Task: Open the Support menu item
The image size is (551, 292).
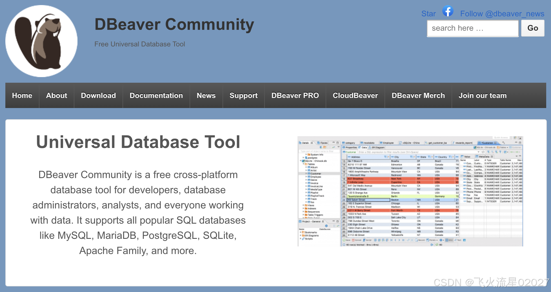Action: (x=244, y=95)
